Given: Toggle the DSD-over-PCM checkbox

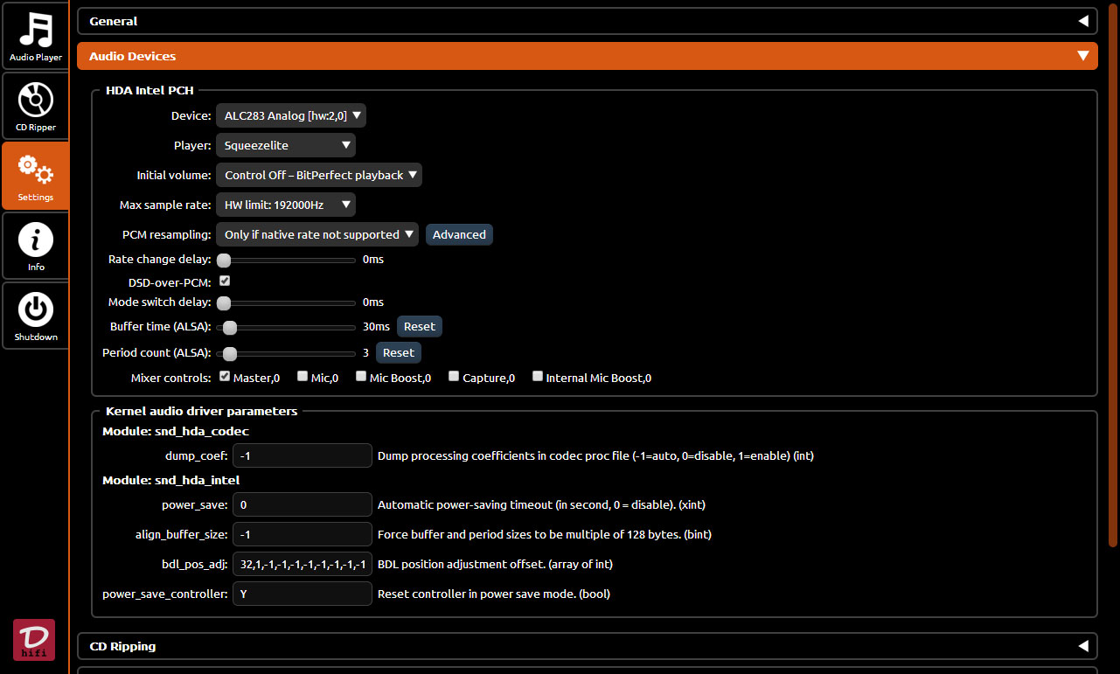Looking at the screenshot, I should (x=225, y=281).
